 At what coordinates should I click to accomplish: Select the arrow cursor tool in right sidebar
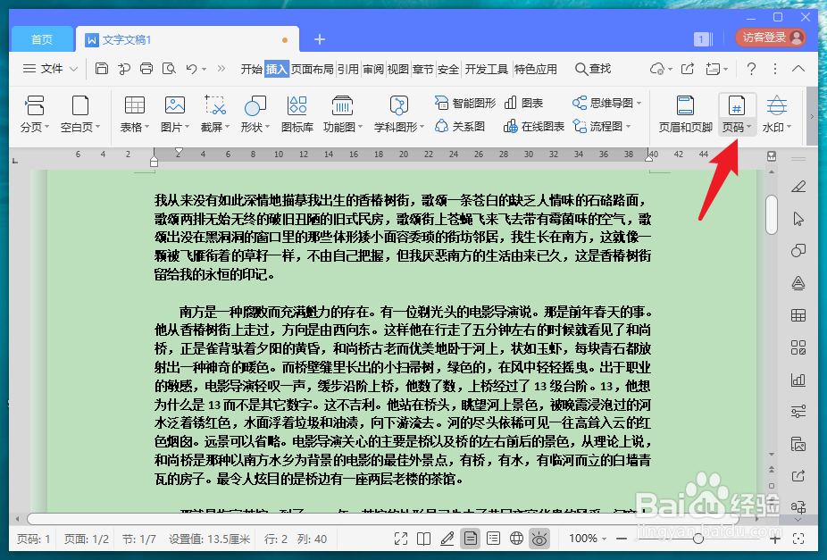pos(798,219)
